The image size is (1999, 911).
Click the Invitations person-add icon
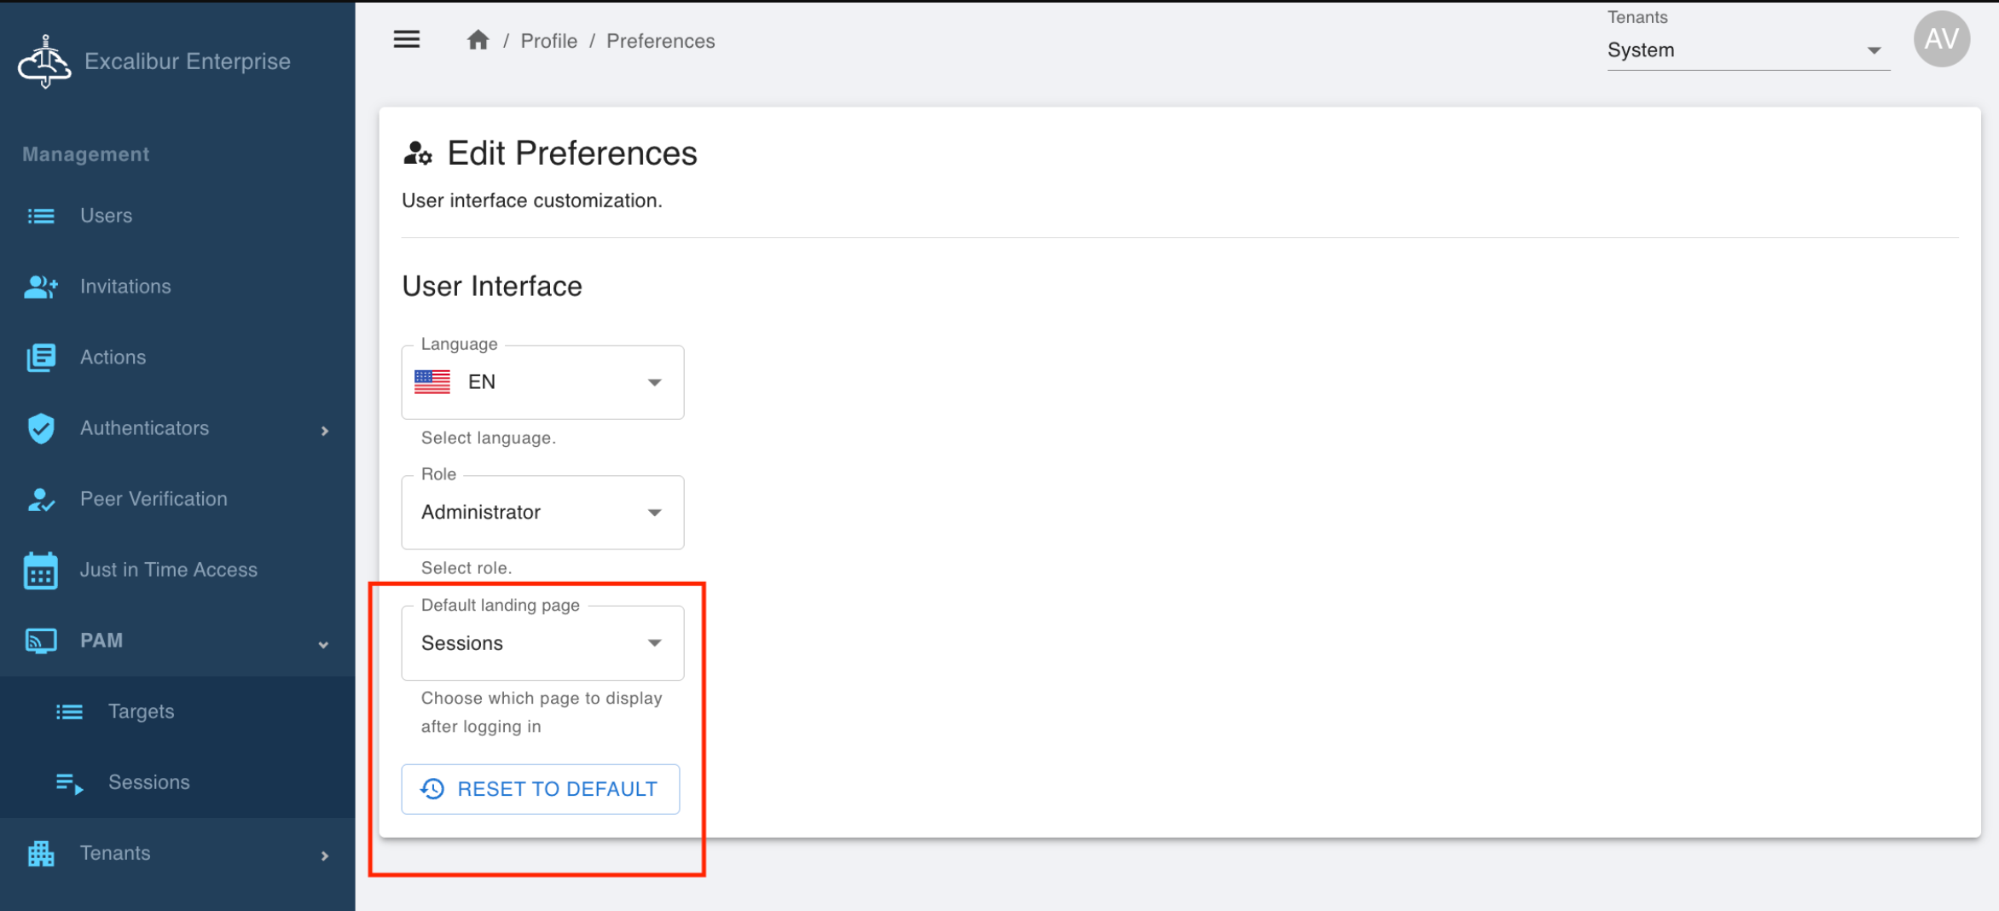(41, 287)
